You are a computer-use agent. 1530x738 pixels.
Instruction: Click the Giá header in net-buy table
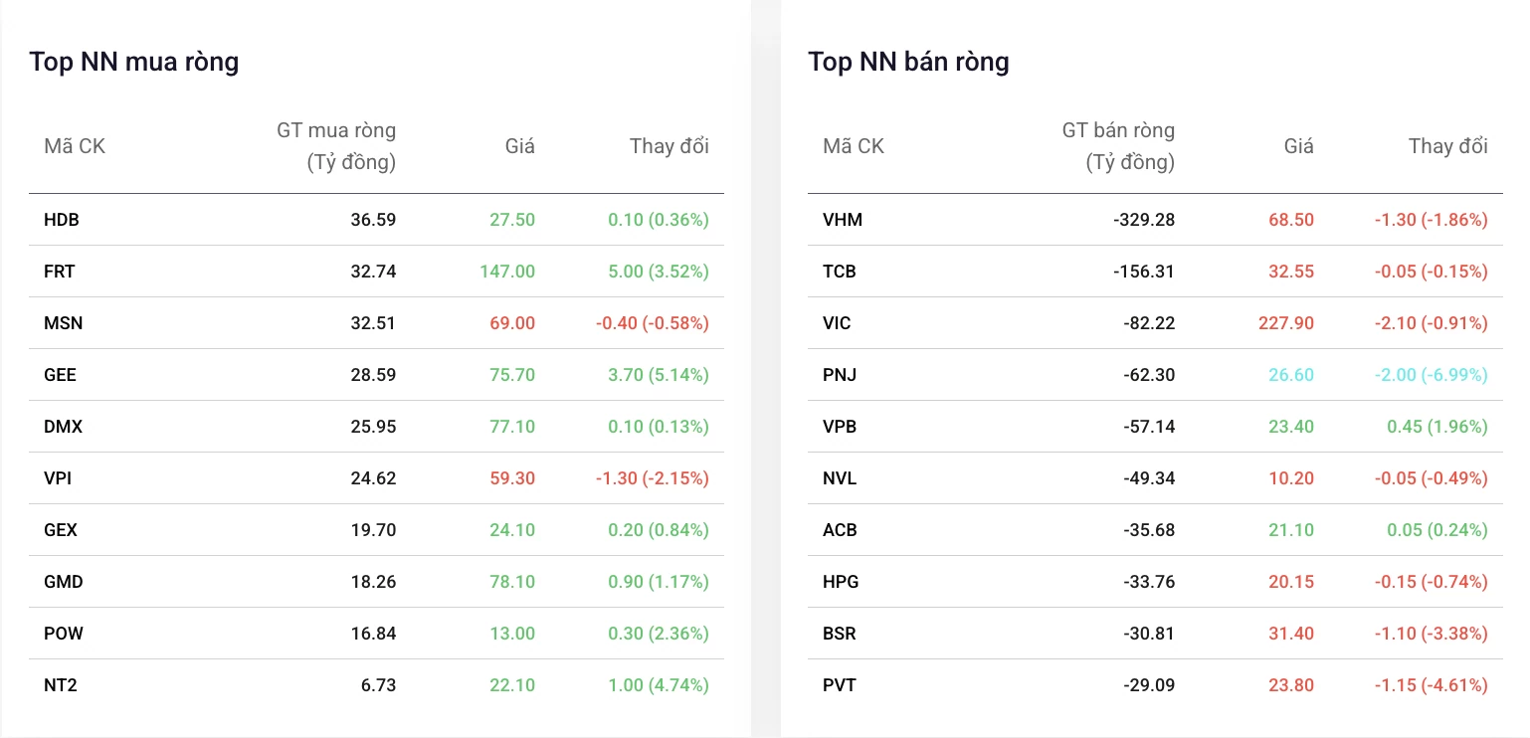(x=520, y=146)
